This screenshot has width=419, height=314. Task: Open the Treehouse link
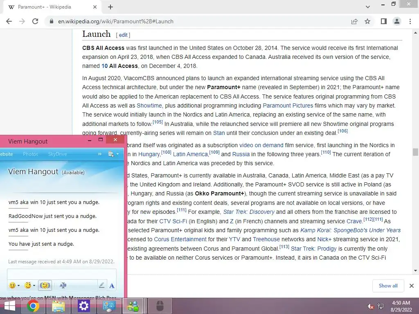[266, 239]
